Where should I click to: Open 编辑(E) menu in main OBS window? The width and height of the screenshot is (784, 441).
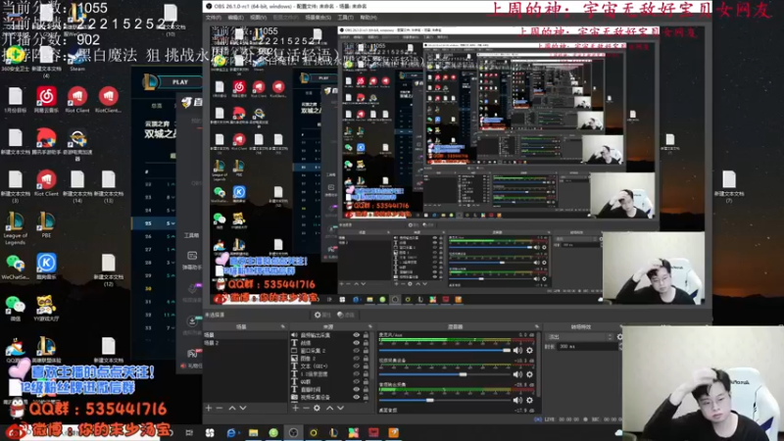235,18
